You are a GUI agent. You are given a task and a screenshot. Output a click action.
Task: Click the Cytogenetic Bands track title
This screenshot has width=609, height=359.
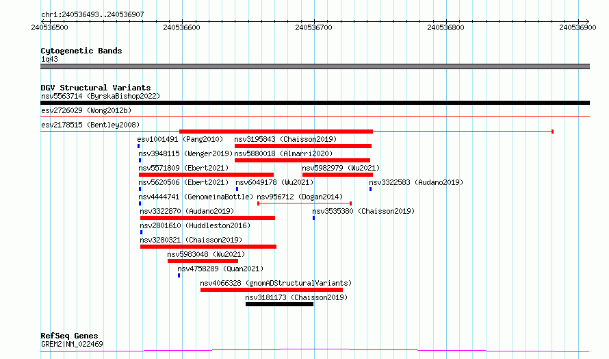81,51
